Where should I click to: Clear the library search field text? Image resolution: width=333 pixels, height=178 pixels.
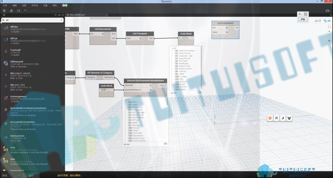click(x=61, y=20)
